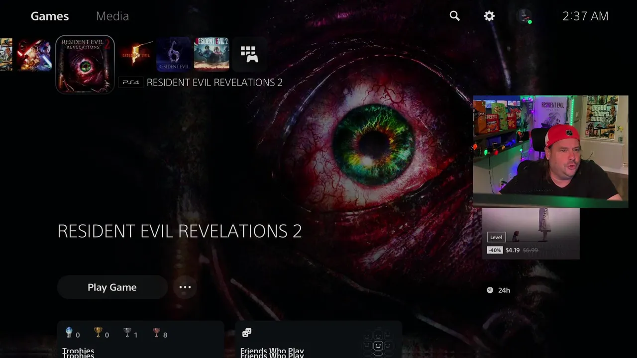This screenshot has height=358, width=637.
Task: Click the large Resident Evil Revelations 2 title
Action: pos(180,231)
